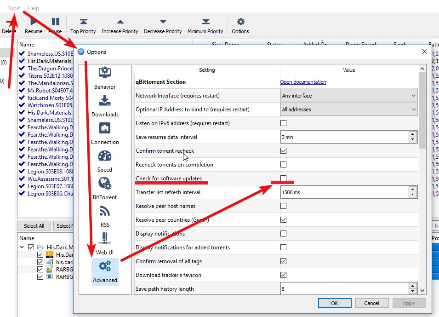
Task: Select the Mr.Robot.S04E07 torrent row
Action: point(46,91)
